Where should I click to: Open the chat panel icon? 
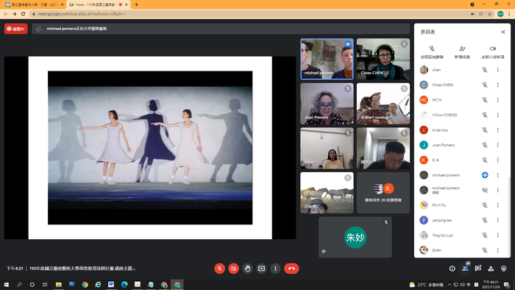coord(478,269)
